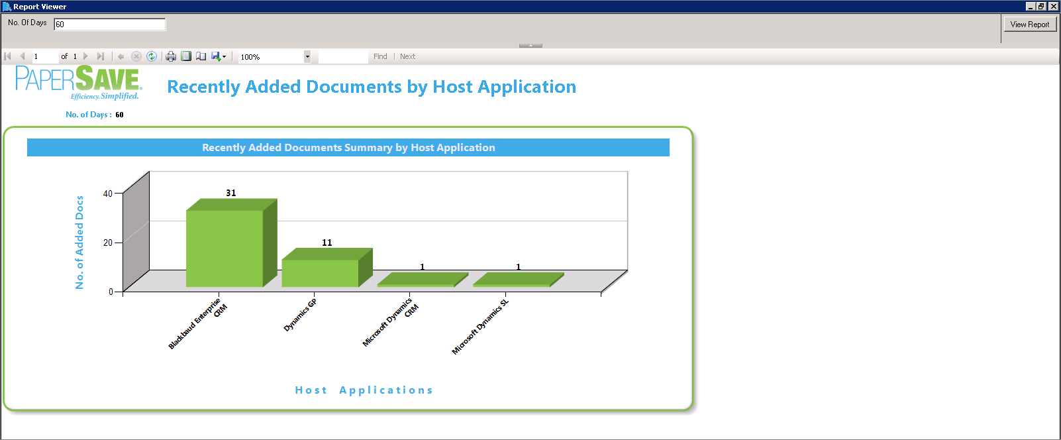The image size is (1061, 440).
Task: Click the No. Of Days input field
Action: tap(109, 25)
